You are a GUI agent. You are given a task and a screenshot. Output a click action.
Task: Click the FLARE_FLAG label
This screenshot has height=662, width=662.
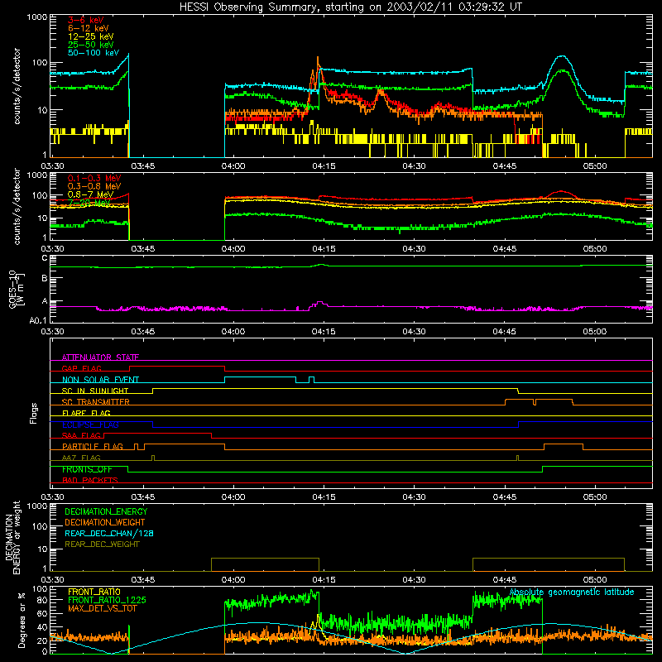86,413
